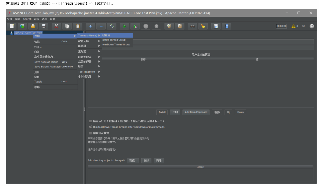Click the 清除 classpath button
The image size is (319, 186).
(159, 161)
